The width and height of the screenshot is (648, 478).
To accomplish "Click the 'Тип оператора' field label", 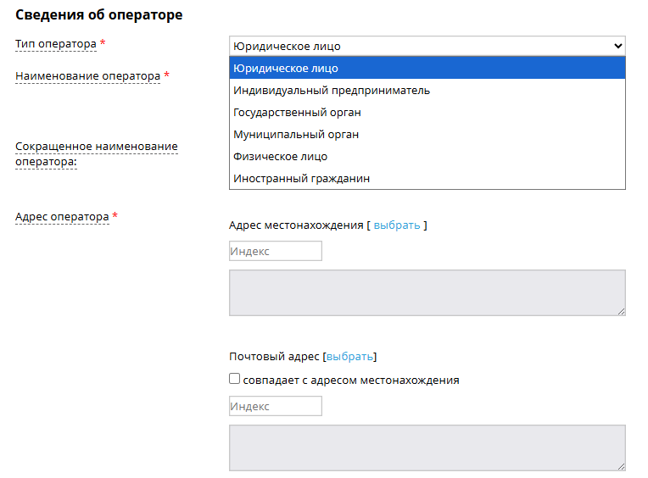I will click(56, 43).
